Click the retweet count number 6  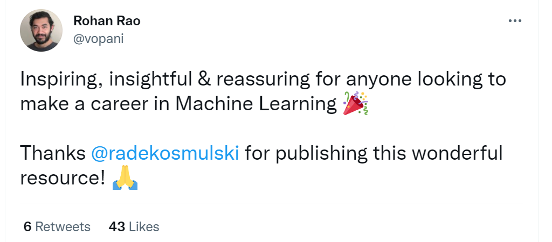pos(27,227)
